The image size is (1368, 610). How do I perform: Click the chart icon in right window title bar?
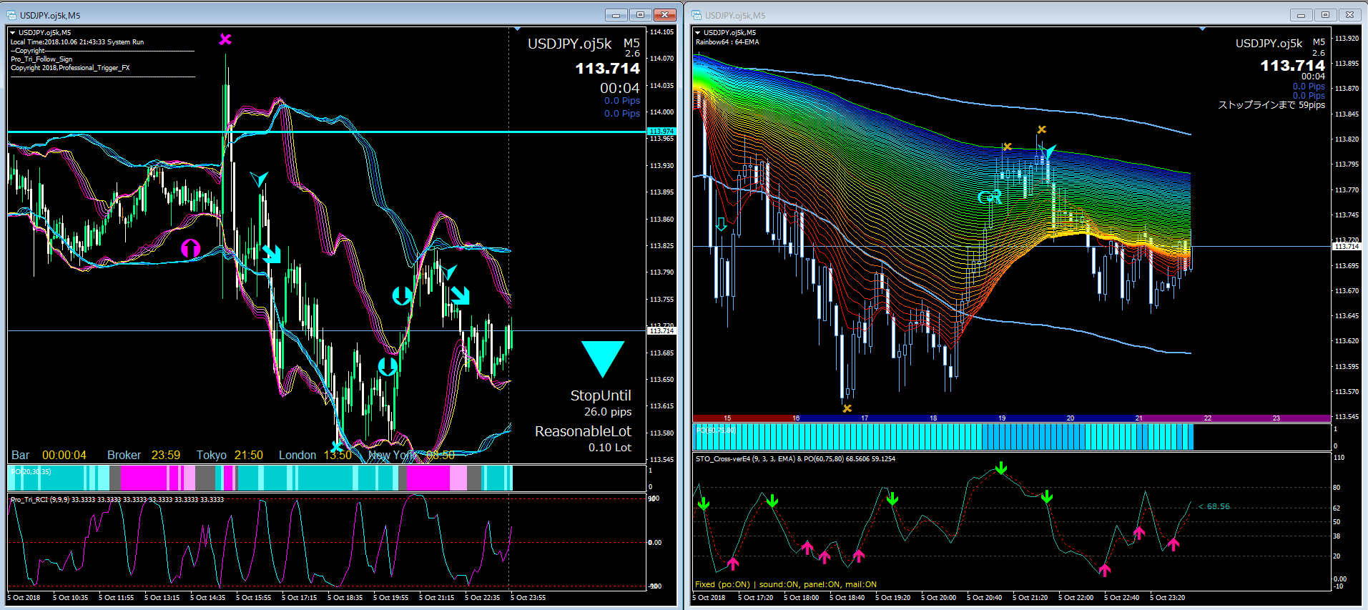pos(697,15)
